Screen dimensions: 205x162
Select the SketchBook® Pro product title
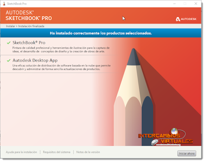click(29, 43)
